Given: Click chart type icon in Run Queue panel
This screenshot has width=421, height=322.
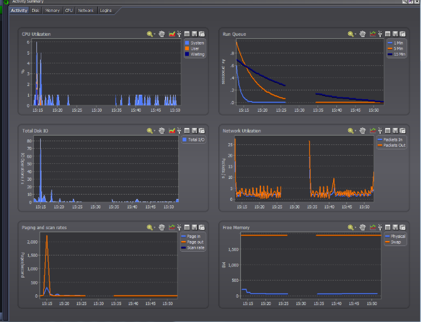Looking at the screenshot, I should click(x=372, y=34).
